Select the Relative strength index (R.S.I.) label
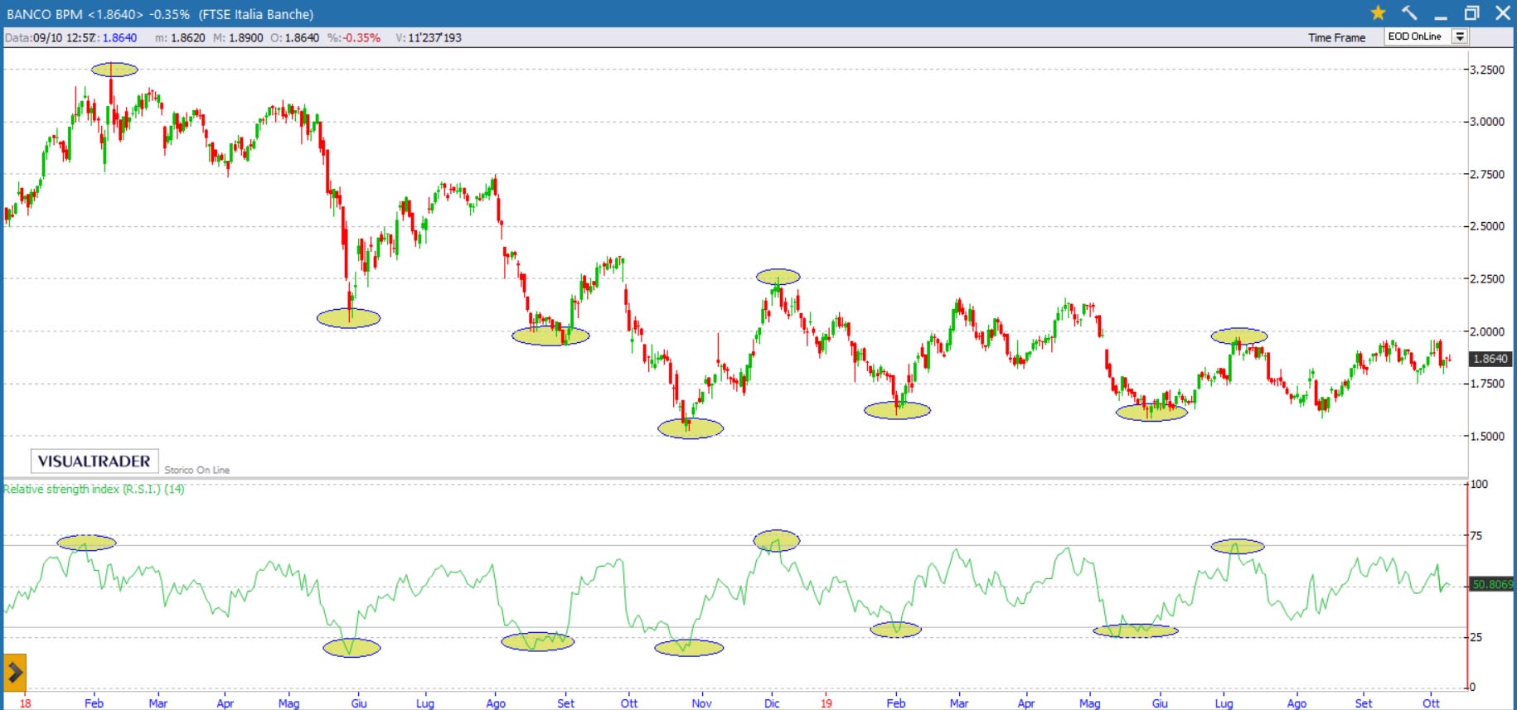This screenshot has width=1517, height=710. coord(94,489)
